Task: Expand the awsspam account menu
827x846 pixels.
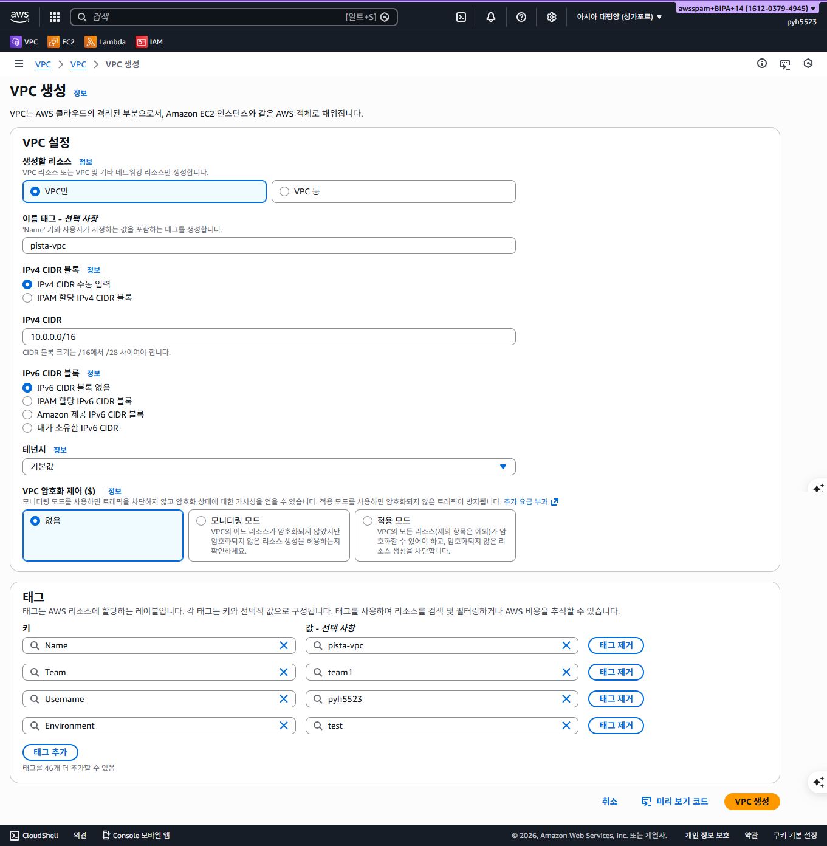Action: pyautogui.click(x=747, y=9)
